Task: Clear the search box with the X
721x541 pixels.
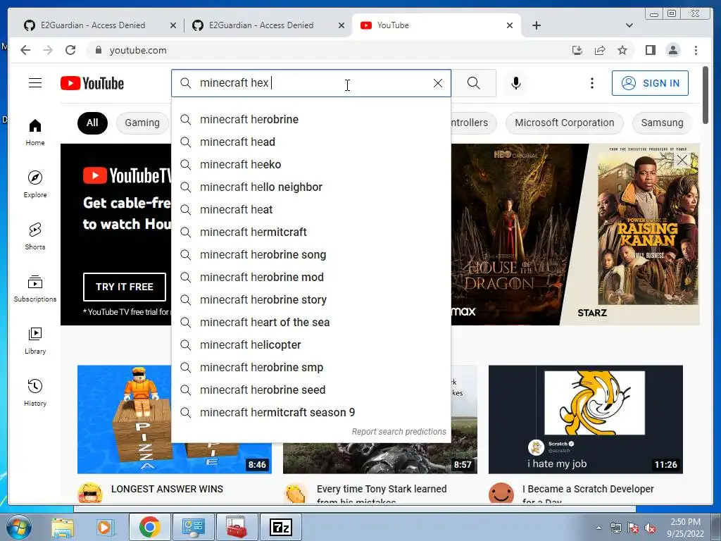Action: click(x=438, y=83)
